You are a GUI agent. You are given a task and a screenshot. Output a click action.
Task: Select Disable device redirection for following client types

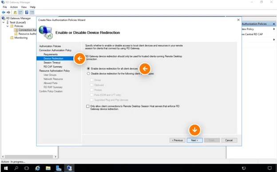88,74
